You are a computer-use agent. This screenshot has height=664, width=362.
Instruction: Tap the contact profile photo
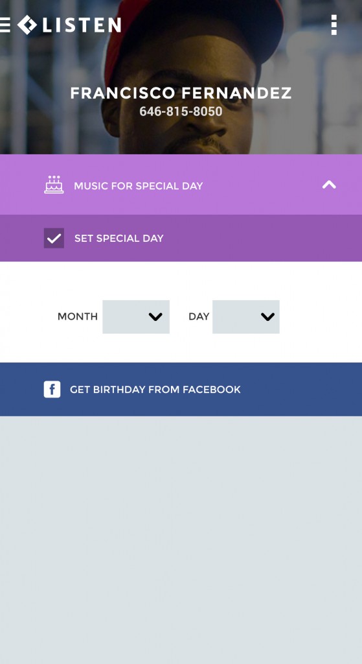[181, 77]
